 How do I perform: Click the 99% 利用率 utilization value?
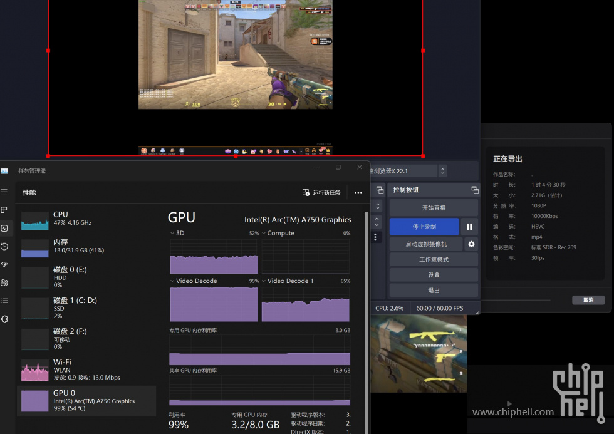tap(178, 425)
